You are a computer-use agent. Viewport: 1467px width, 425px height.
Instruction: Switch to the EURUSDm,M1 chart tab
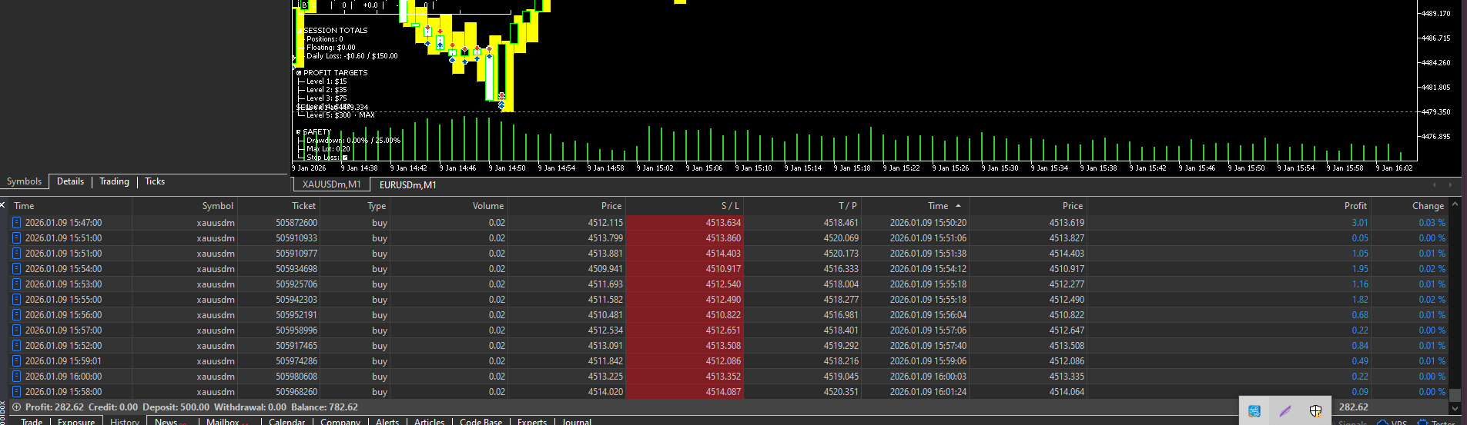pyautogui.click(x=407, y=184)
